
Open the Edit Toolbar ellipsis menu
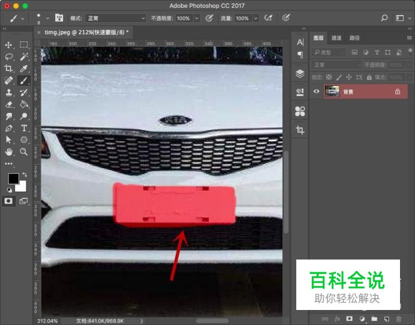(x=8, y=163)
